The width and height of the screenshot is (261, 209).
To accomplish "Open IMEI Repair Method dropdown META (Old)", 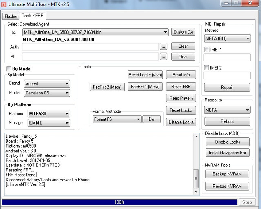I will [228, 38].
